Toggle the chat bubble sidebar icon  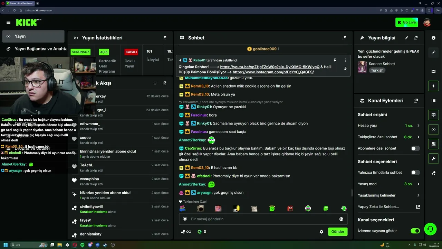click(433, 115)
